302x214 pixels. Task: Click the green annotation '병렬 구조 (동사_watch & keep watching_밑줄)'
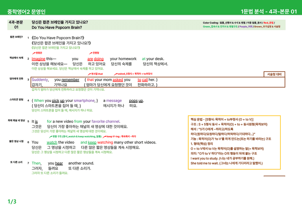77,136
